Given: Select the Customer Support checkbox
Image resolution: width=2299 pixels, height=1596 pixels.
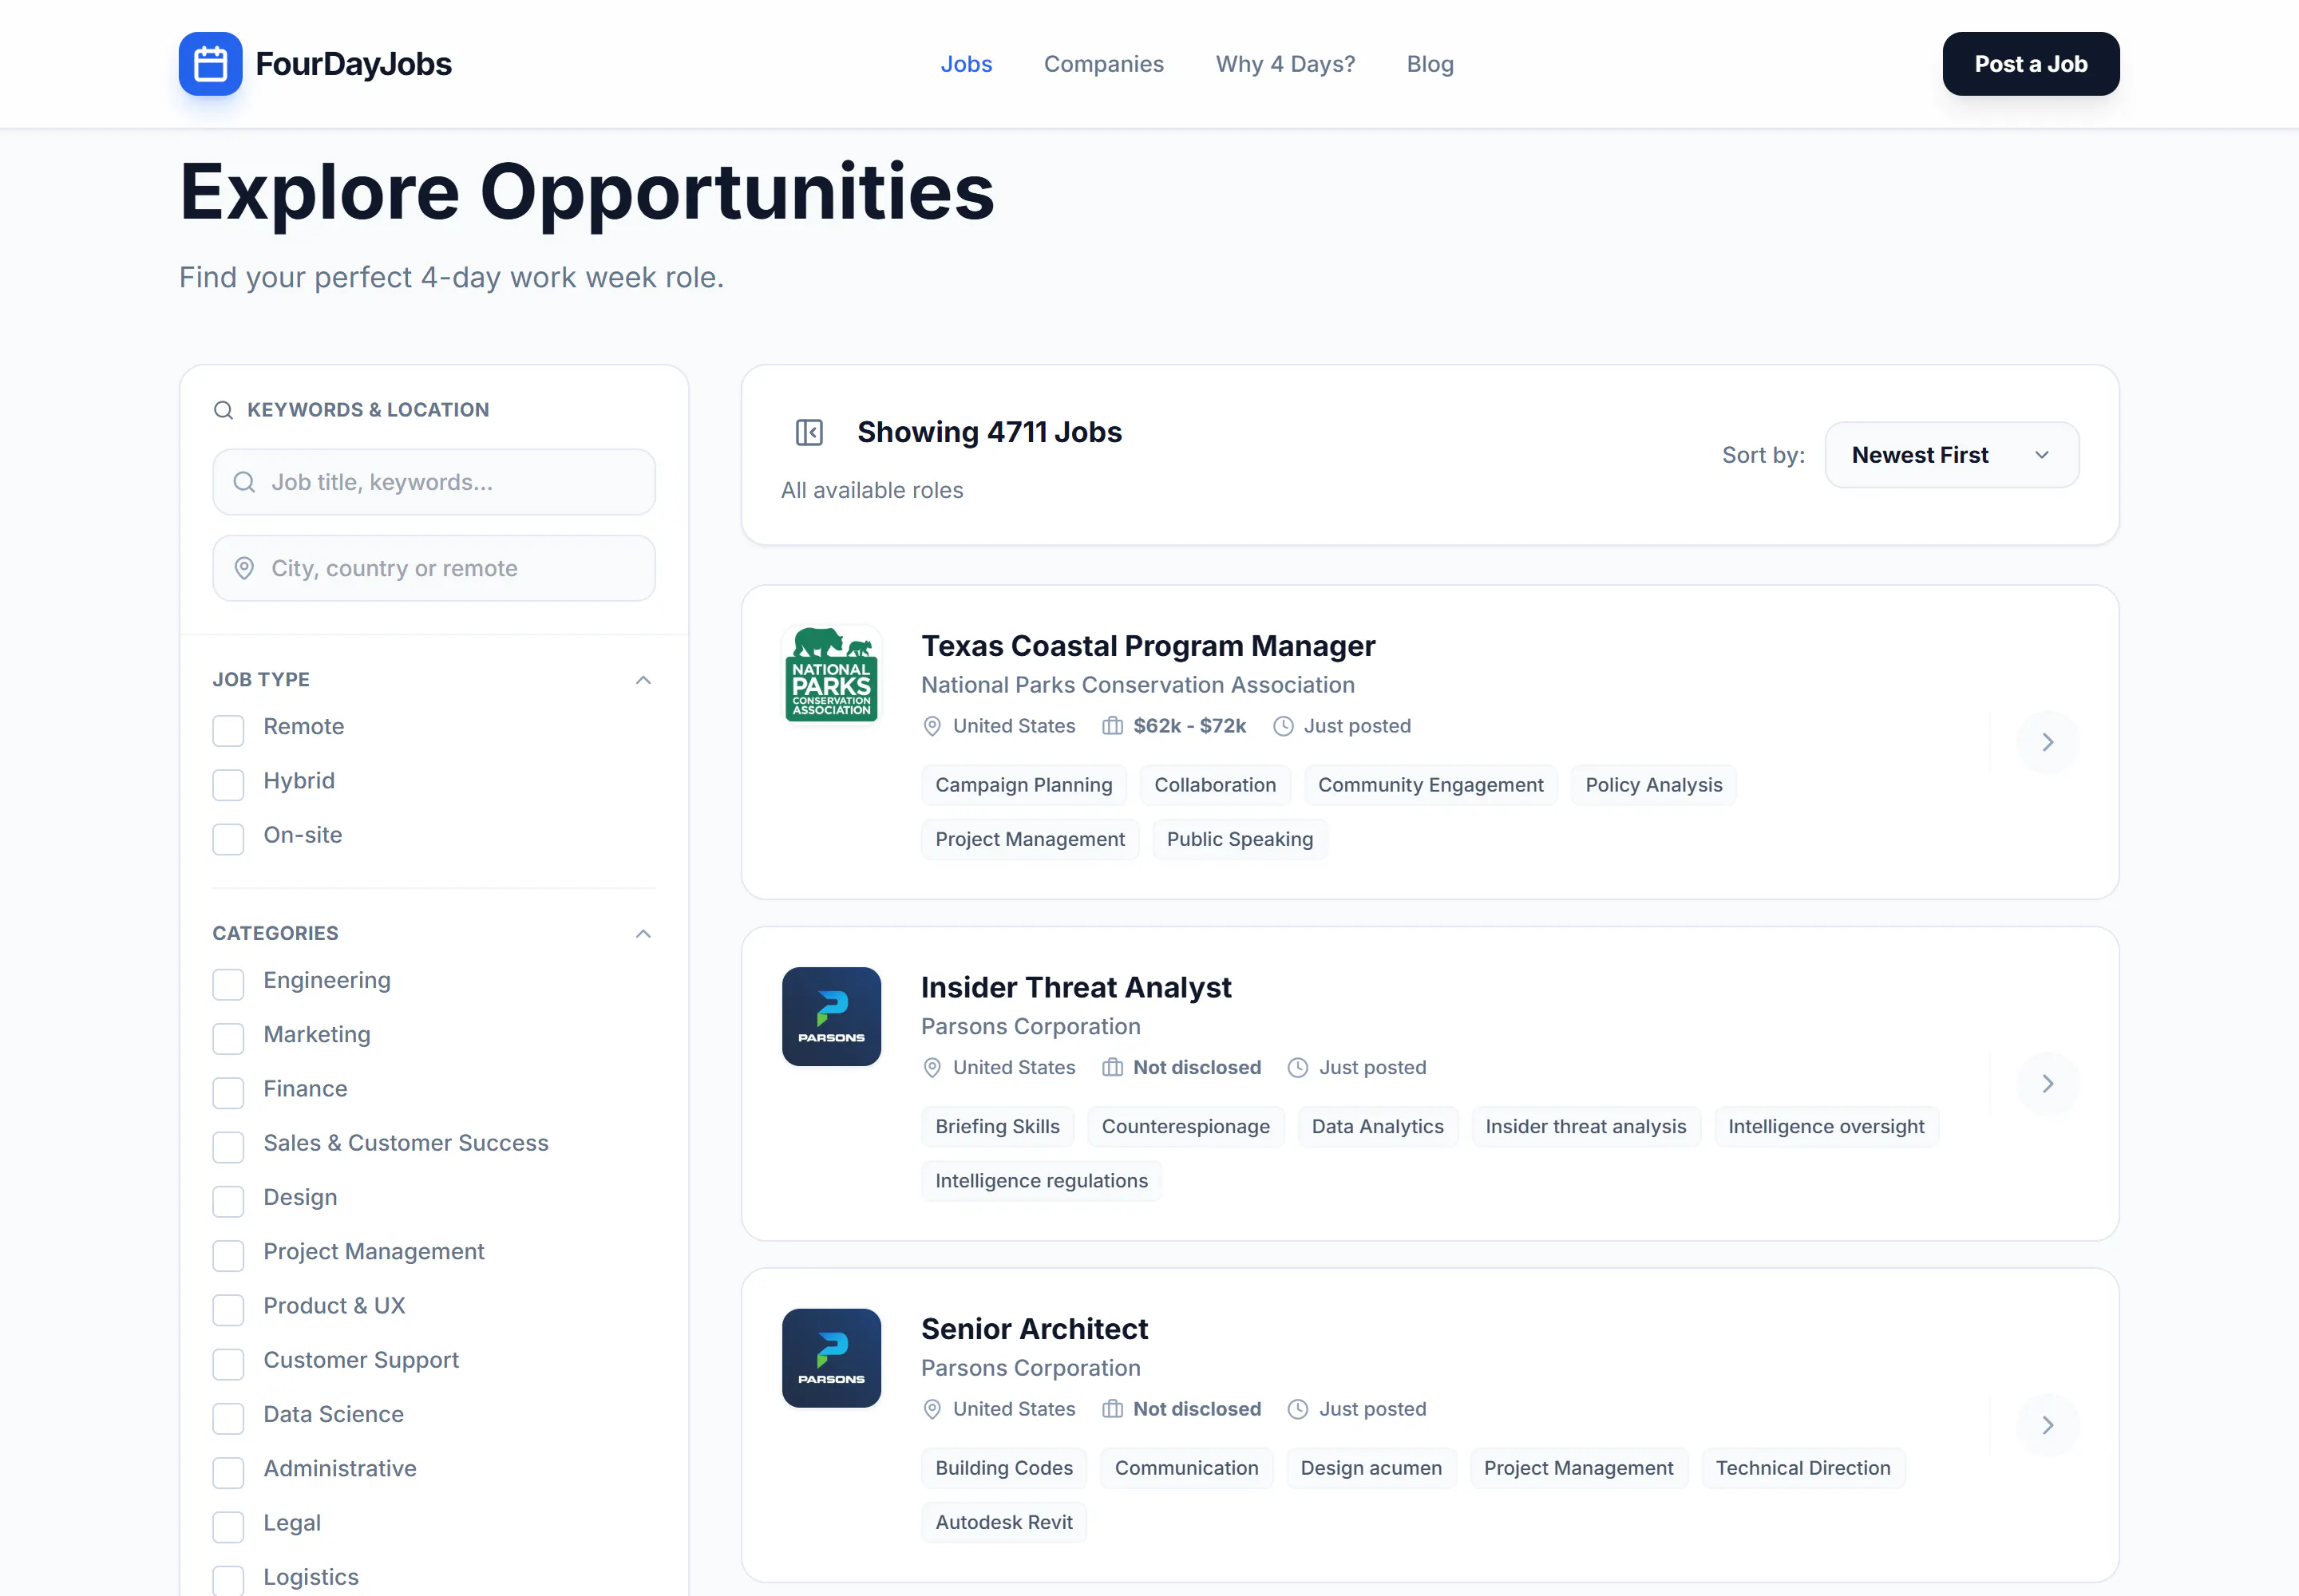Looking at the screenshot, I should tap(228, 1363).
